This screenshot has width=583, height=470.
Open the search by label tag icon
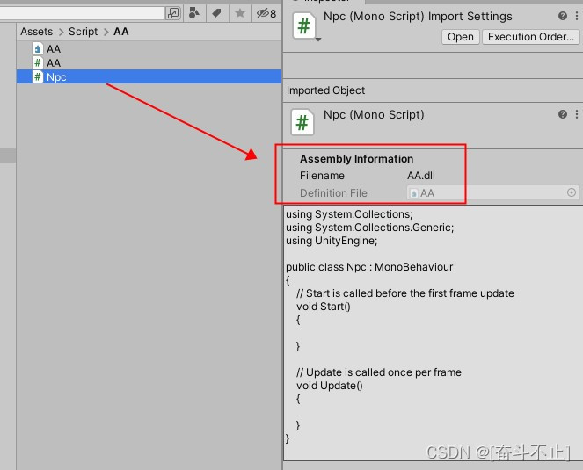point(217,13)
